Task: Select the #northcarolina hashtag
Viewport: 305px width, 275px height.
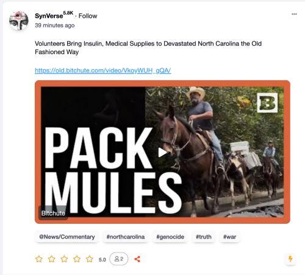Action: pos(126,237)
